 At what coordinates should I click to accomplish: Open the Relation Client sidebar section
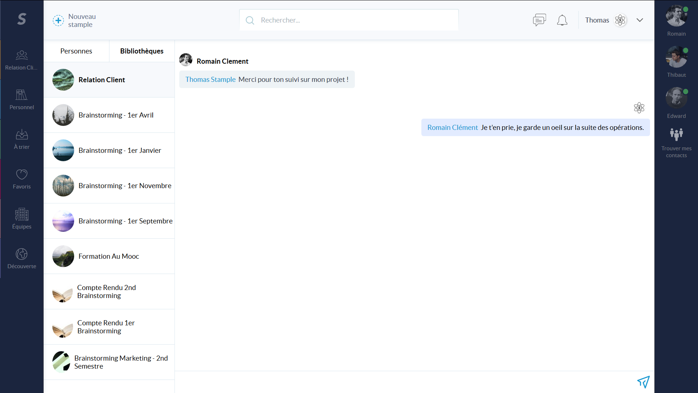tap(22, 60)
